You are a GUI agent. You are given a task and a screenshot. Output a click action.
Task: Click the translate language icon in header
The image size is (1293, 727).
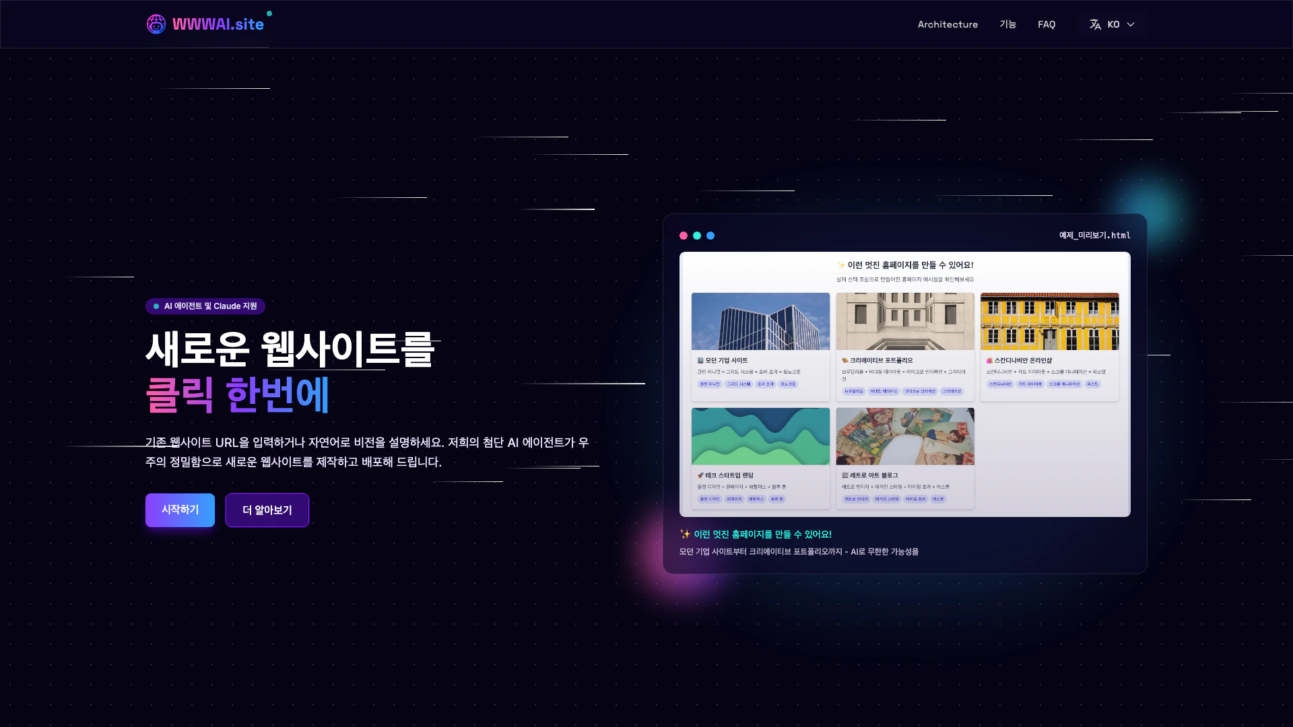coord(1095,24)
